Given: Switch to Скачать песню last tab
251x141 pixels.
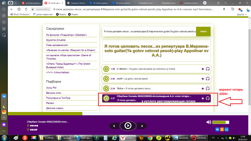Looking at the screenshot, I should pyautogui.click(x=190, y=3).
